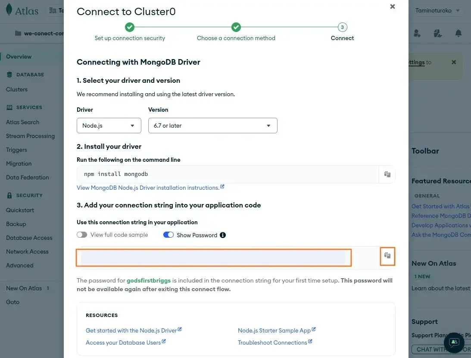
Task: Open Database Access in the sidebar
Action: point(29,238)
